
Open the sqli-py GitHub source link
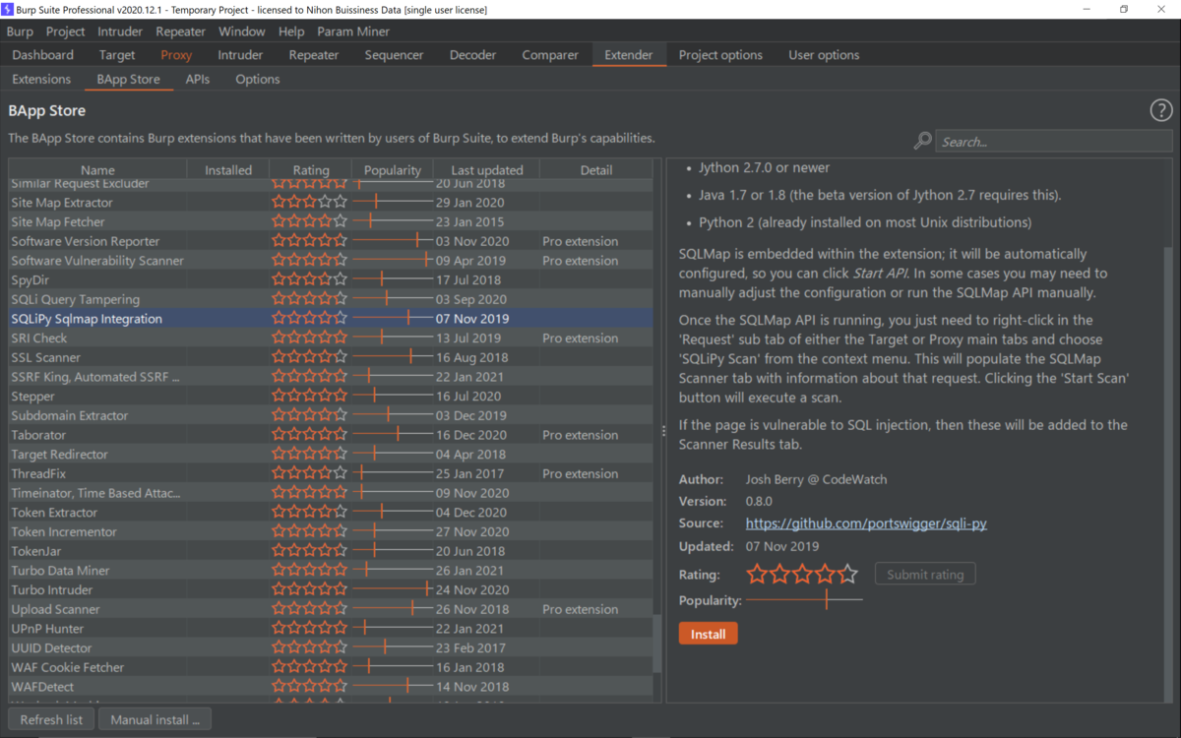coord(866,523)
